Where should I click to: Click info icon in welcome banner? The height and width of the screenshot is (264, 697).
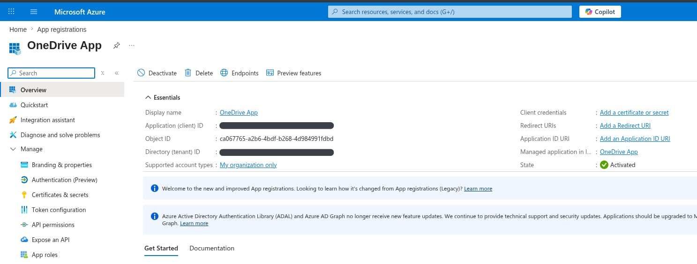155,188
